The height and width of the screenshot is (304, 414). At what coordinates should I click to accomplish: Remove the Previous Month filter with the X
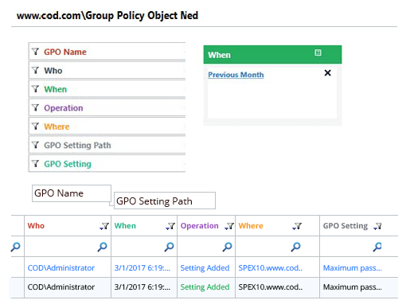tap(327, 72)
